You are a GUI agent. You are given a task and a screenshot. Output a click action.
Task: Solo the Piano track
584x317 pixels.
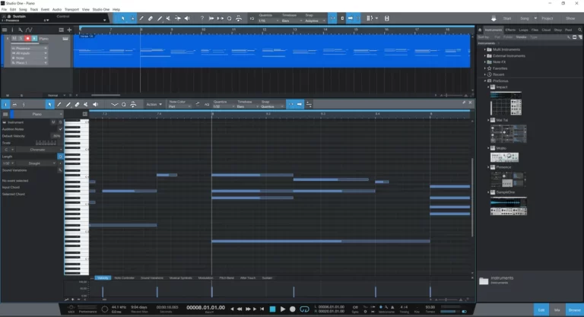21,38
